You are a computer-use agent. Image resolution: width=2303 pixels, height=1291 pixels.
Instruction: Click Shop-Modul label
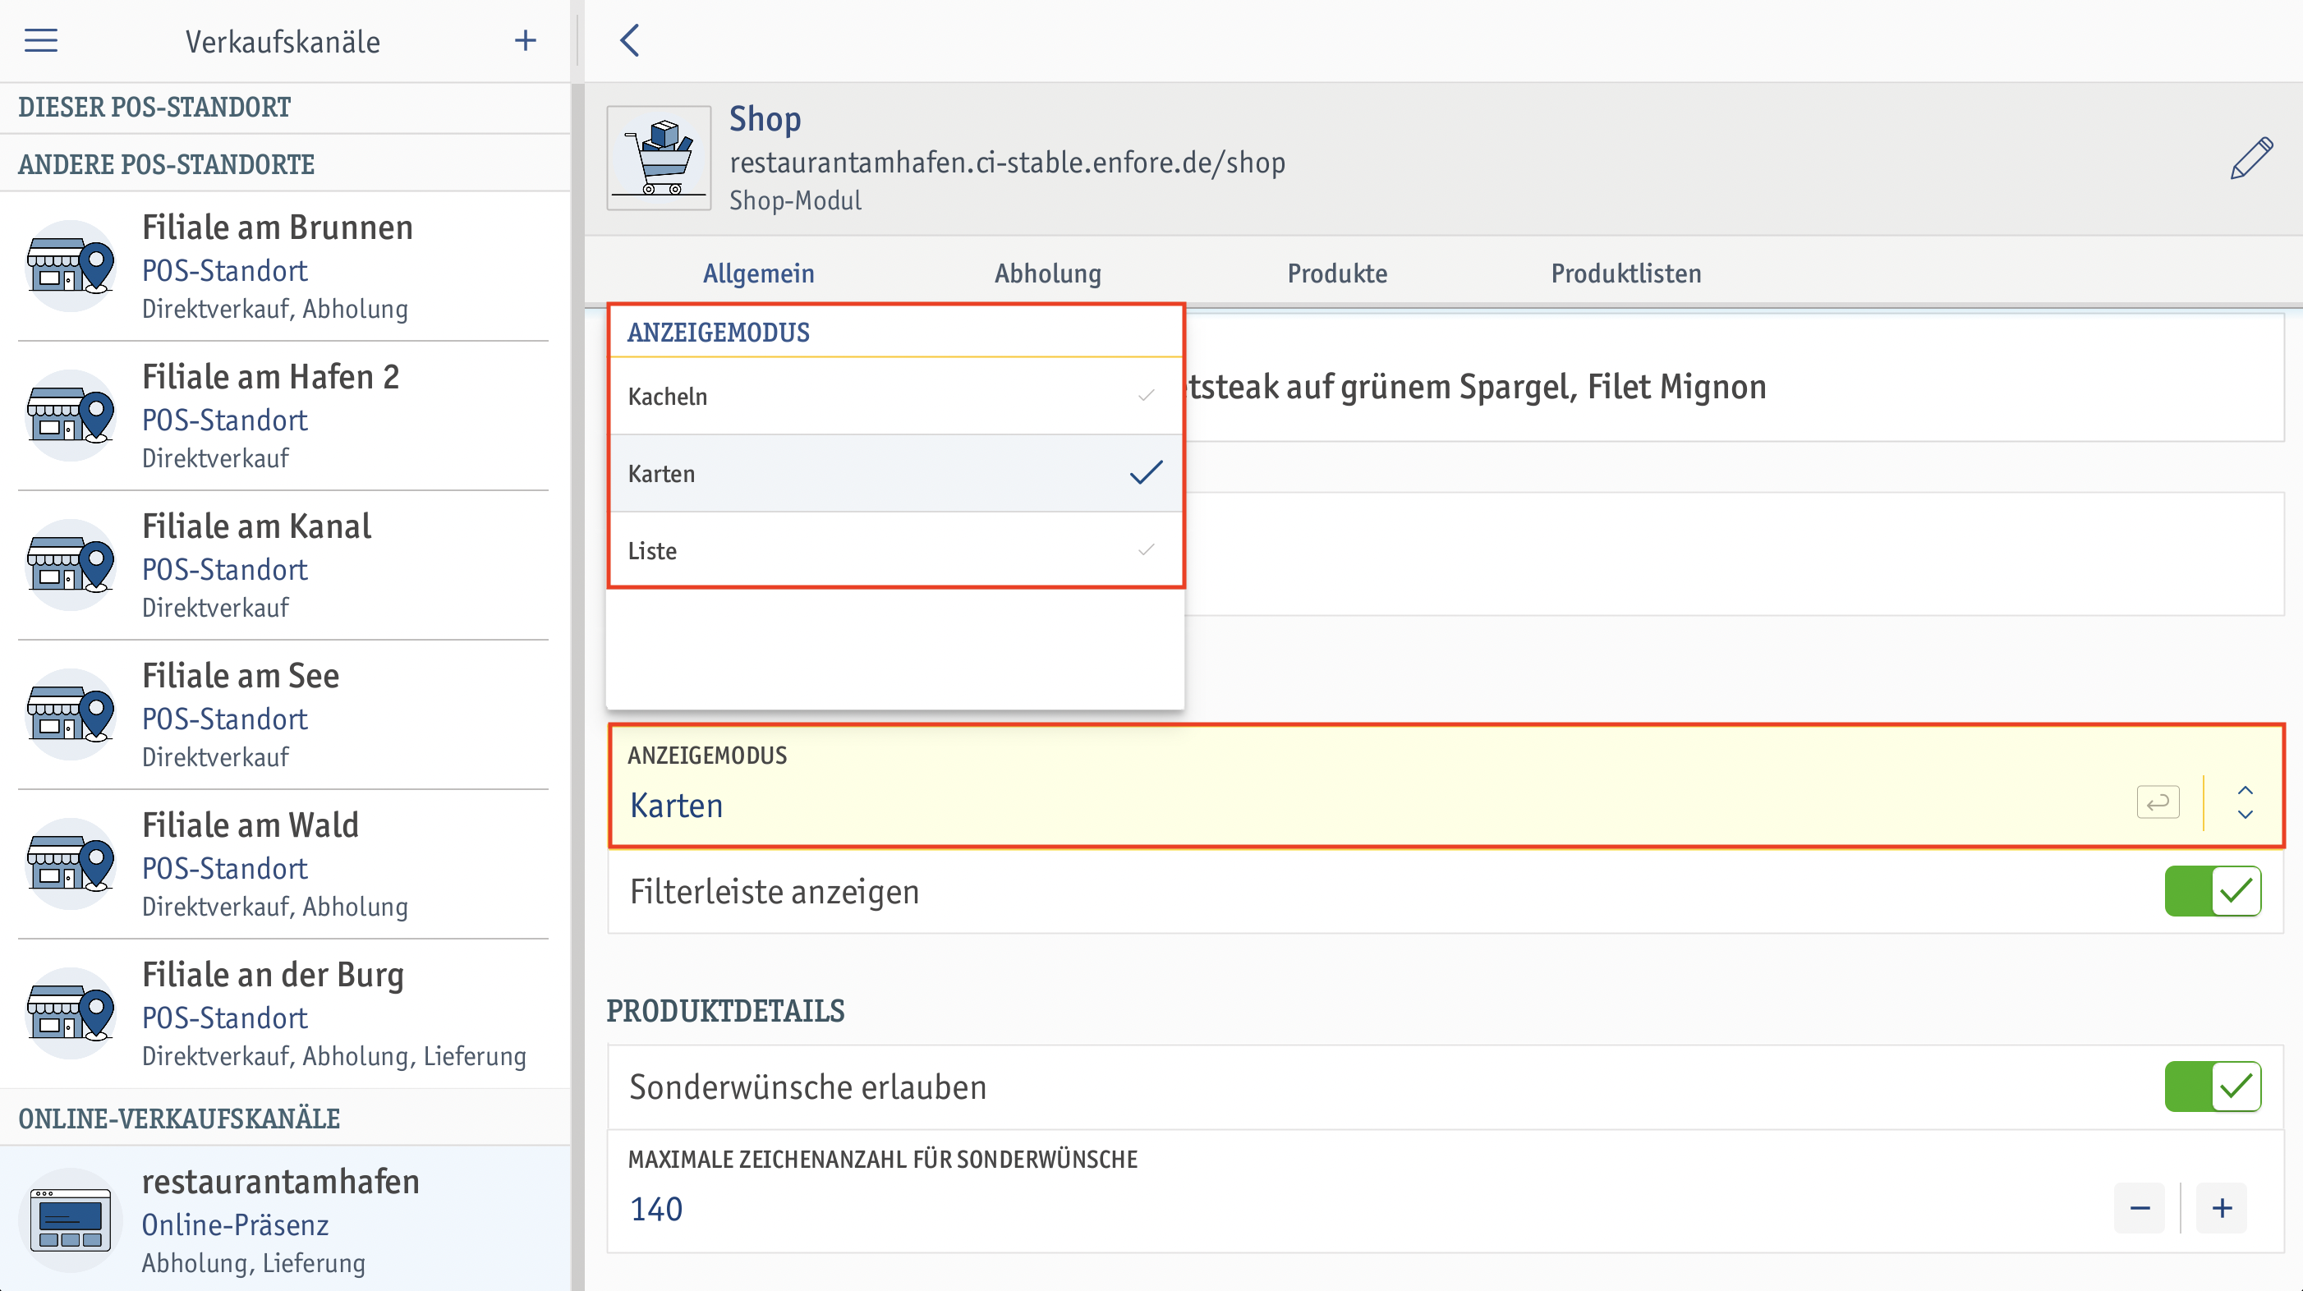(x=795, y=200)
